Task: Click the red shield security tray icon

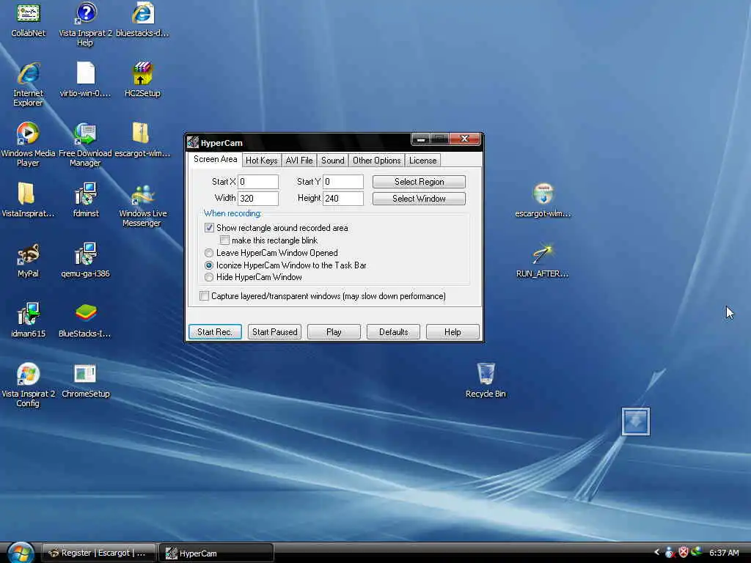Action: click(x=684, y=553)
